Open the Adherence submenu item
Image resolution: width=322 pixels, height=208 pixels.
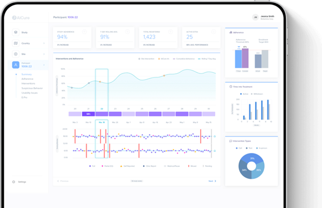27,79
